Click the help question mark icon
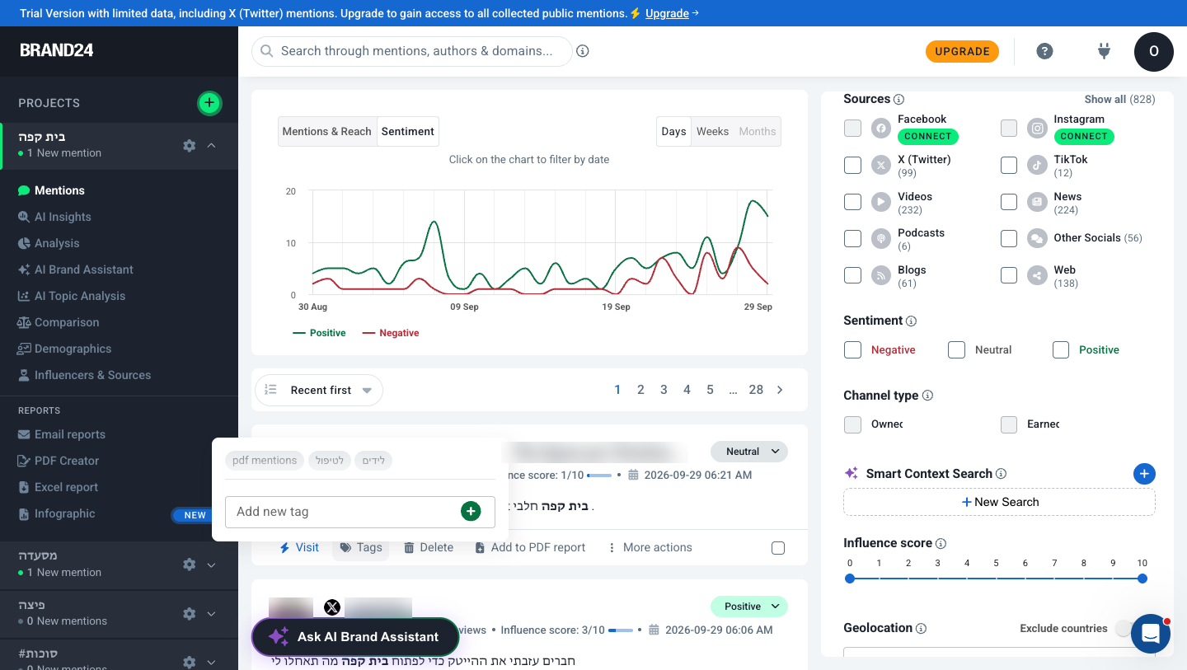This screenshot has width=1187, height=670. point(1044,51)
